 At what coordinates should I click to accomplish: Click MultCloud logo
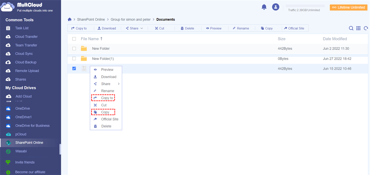click(x=27, y=7)
